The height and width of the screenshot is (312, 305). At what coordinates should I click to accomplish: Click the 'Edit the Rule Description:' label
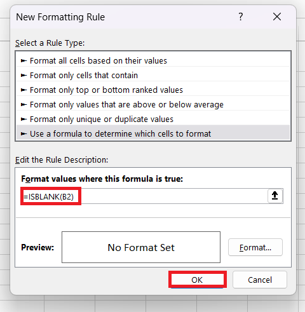click(x=62, y=160)
